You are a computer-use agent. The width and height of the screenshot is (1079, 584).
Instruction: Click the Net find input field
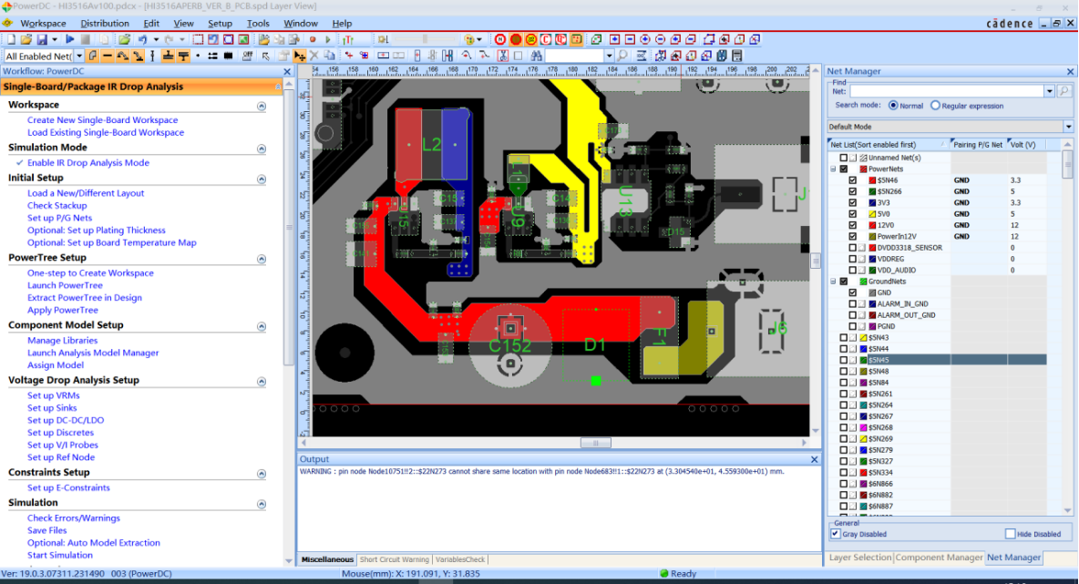click(x=947, y=91)
